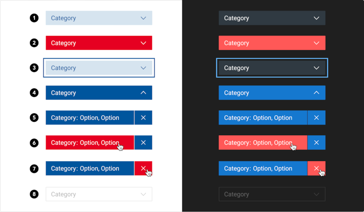Click the red X on light row 7
This screenshot has width=364, height=212.
143,168
